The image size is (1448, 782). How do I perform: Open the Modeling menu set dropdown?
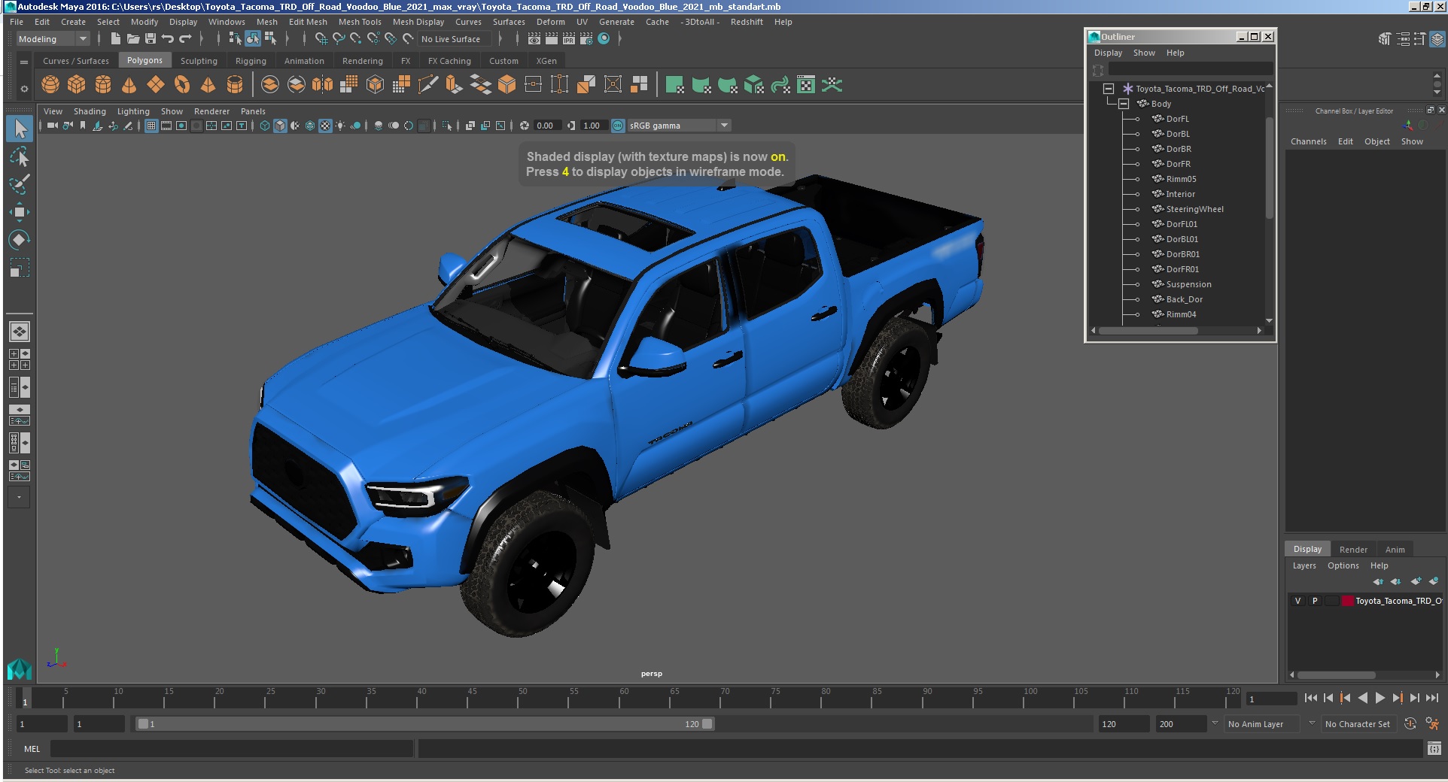point(53,39)
